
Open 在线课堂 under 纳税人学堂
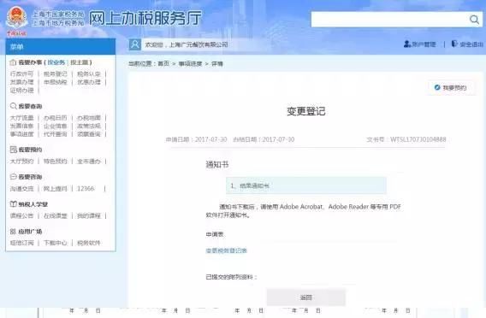(x=55, y=215)
